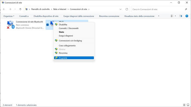Screen dimensions: 191x107
Task: Click Connetti a in toolbar
Action: point(24,16)
